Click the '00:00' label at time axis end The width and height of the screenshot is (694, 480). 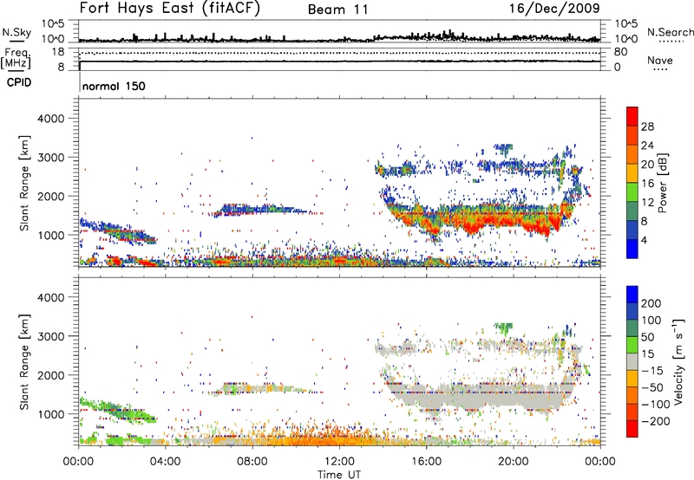pos(600,462)
